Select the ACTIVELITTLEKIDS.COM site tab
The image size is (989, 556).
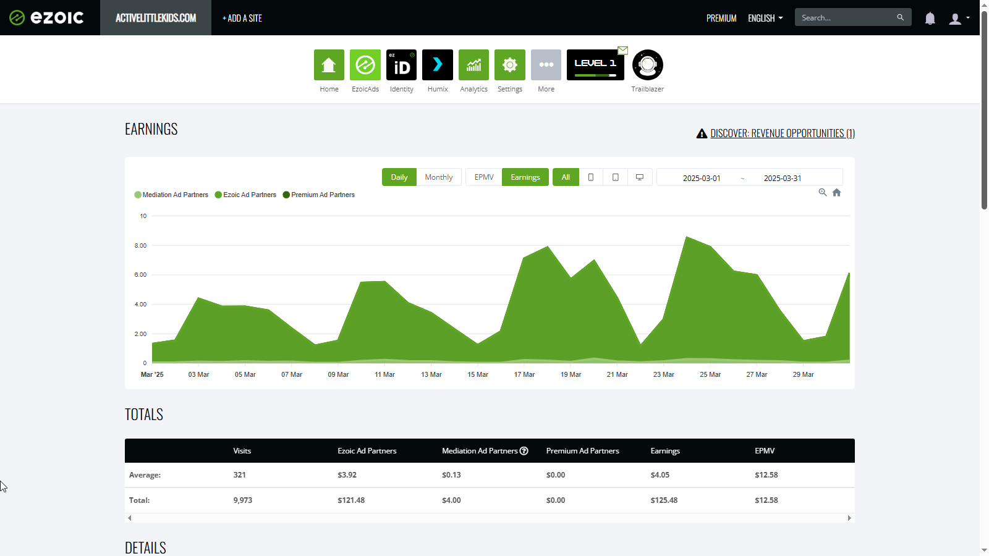156,18
